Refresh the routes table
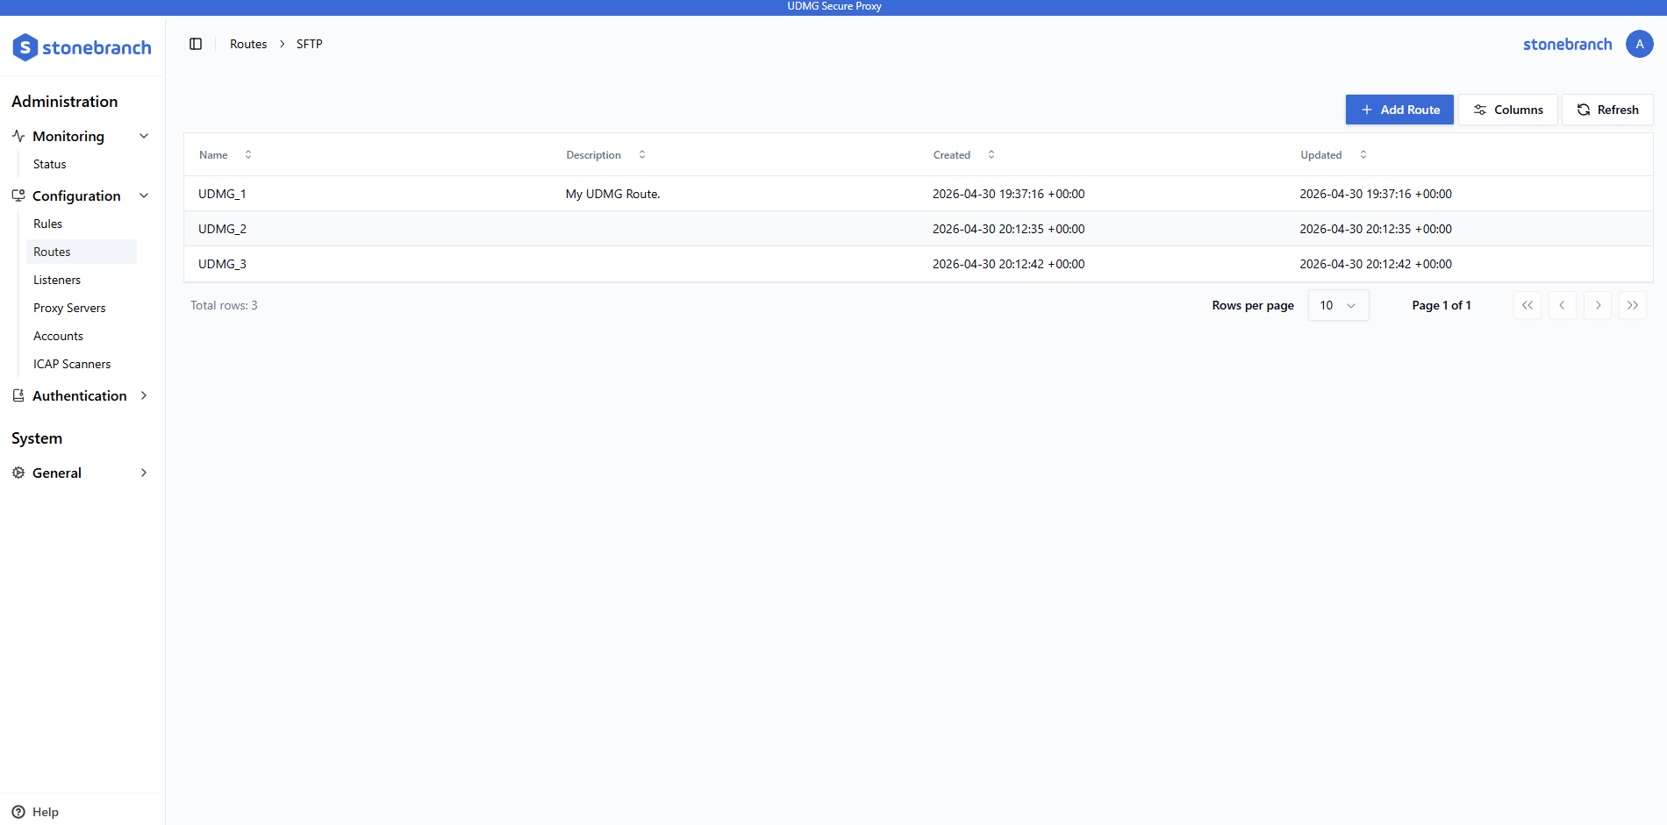Screen dimensions: 1667x825 [x=1607, y=110]
